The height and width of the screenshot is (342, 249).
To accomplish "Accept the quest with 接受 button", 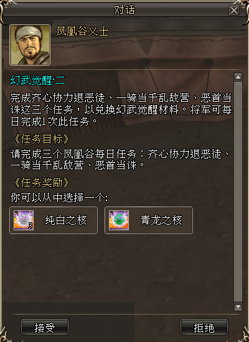I will tap(45, 328).
